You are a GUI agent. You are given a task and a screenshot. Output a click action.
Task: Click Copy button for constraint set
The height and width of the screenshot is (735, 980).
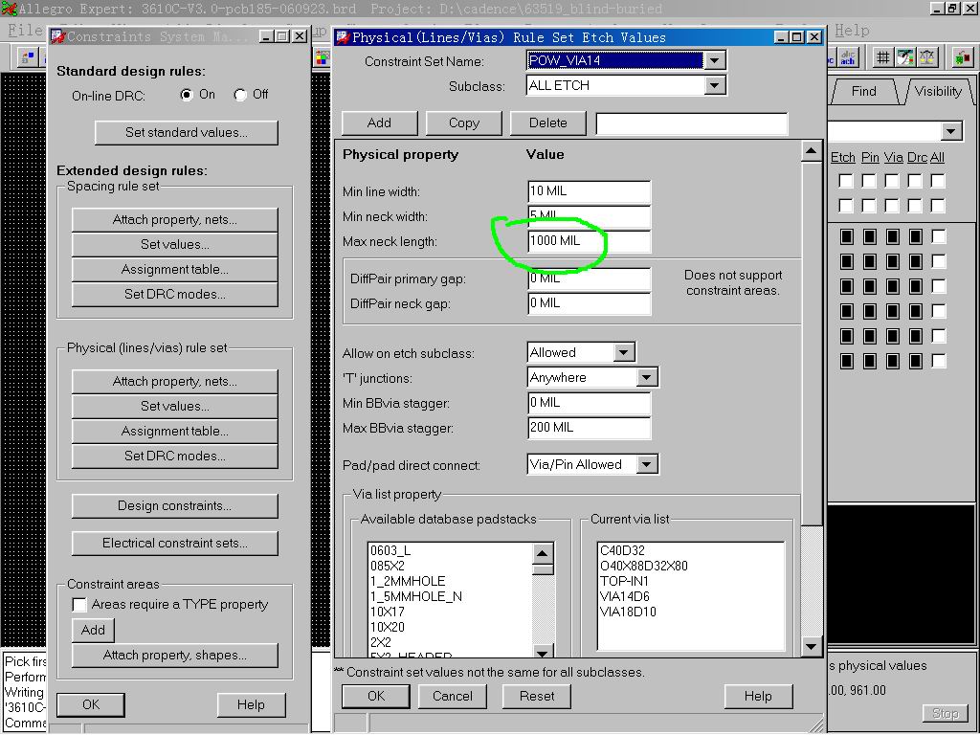pyautogui.click(x=464, y=123)
